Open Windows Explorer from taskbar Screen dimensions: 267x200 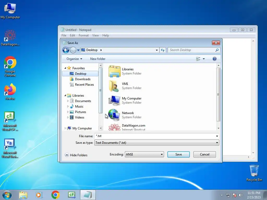click(x=23, y=195)
